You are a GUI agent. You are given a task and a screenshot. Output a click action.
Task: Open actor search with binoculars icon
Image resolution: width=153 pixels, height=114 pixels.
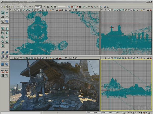click(x=45, y=7)
